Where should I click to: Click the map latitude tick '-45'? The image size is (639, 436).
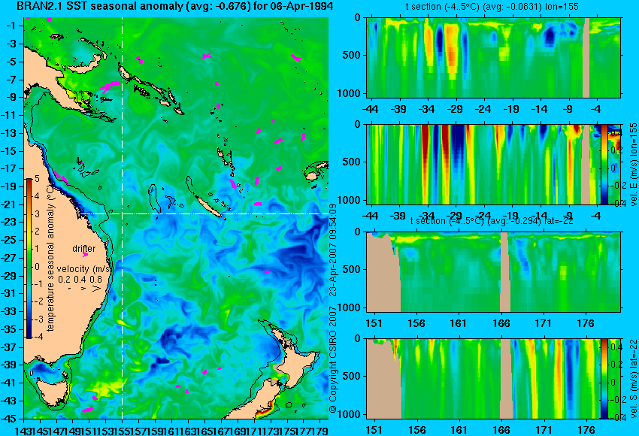click(x=9, y=419)
